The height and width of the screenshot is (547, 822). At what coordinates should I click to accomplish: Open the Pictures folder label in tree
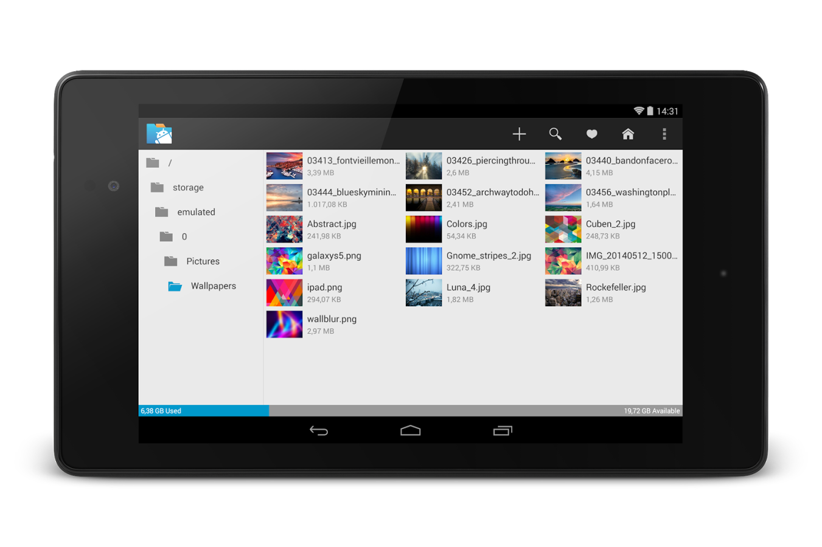(203, 261)
